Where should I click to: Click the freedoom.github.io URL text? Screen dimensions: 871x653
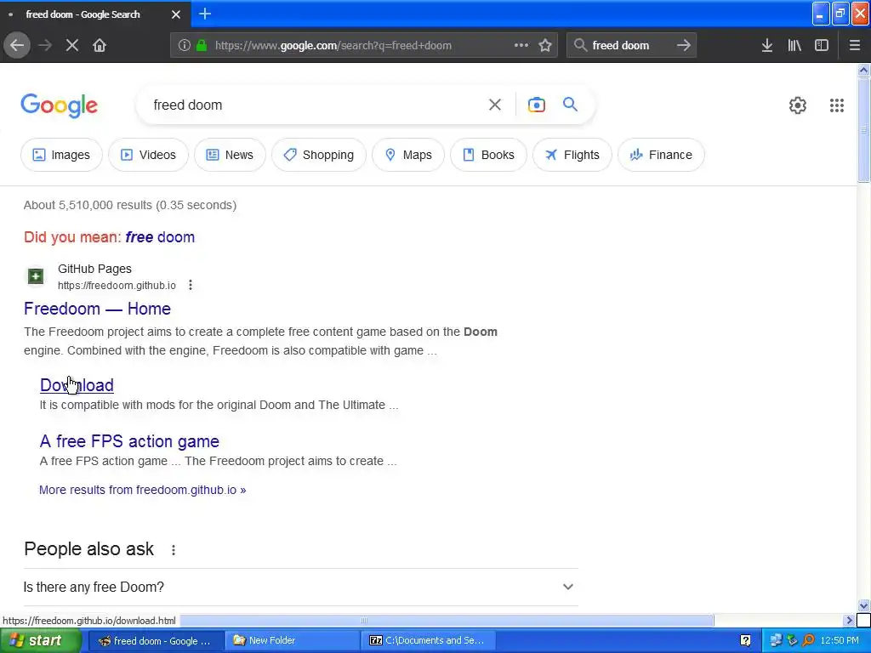117,286
